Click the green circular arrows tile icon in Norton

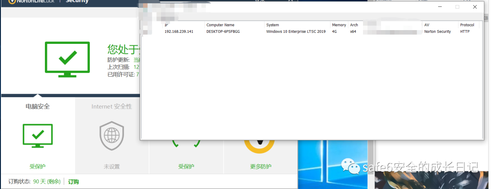pyautogui.click(x=186, y=144)
